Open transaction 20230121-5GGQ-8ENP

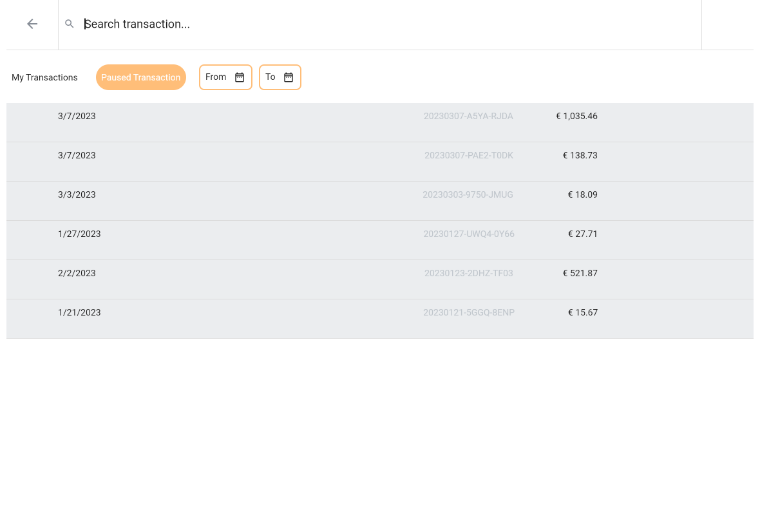468,313
